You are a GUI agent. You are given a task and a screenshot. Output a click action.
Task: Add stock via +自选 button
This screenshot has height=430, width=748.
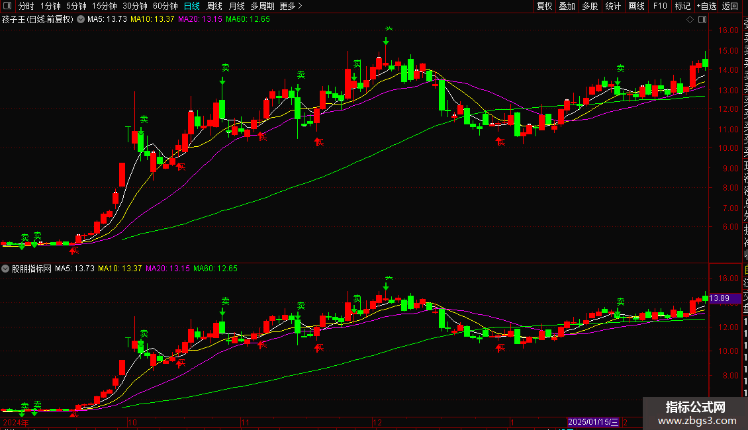(x=706, y=6)
